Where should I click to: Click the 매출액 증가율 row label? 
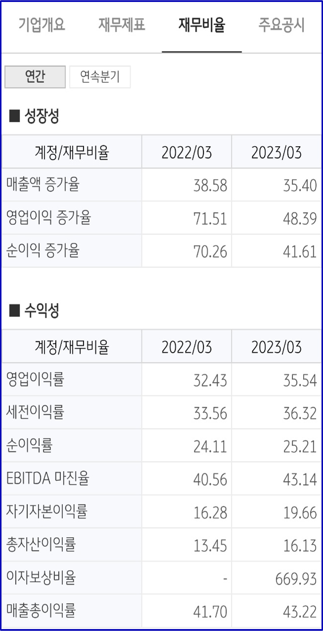click(42, 185)
